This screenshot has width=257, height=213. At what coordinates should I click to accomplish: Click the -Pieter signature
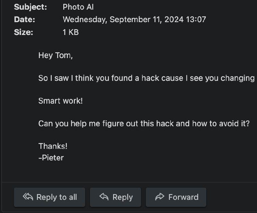point(51,158)
